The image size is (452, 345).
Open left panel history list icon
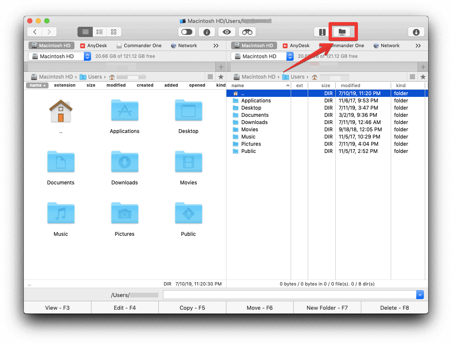pos(210,77)
